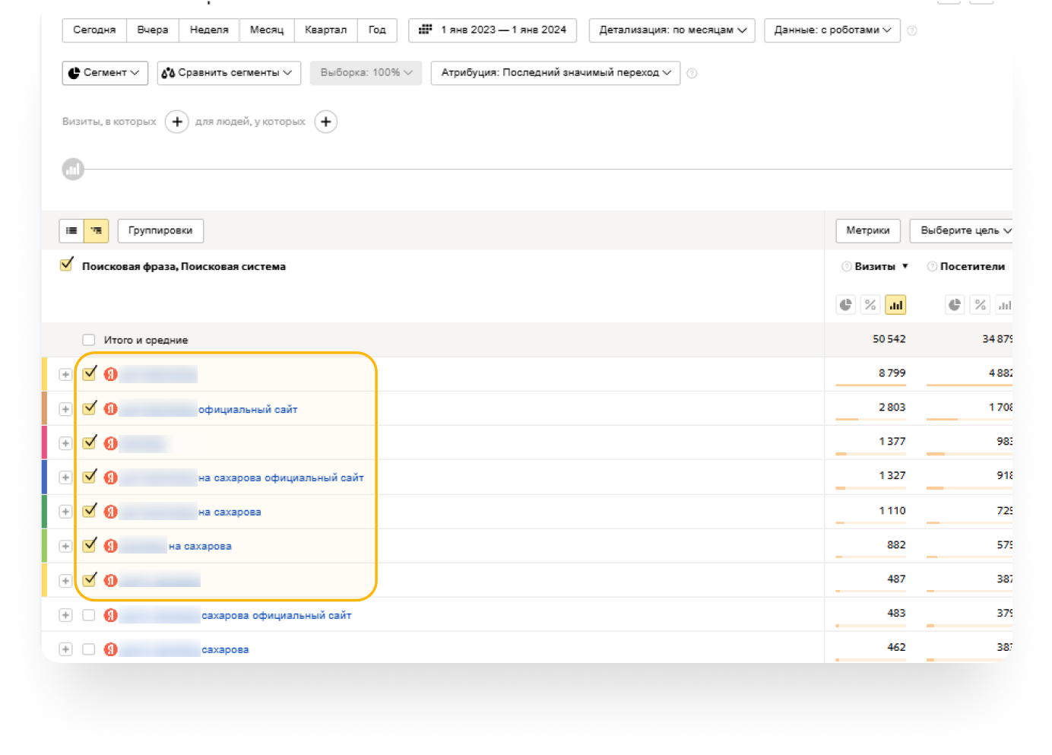
Task: Open help icon next to Данные
Action: click(912, 30)
